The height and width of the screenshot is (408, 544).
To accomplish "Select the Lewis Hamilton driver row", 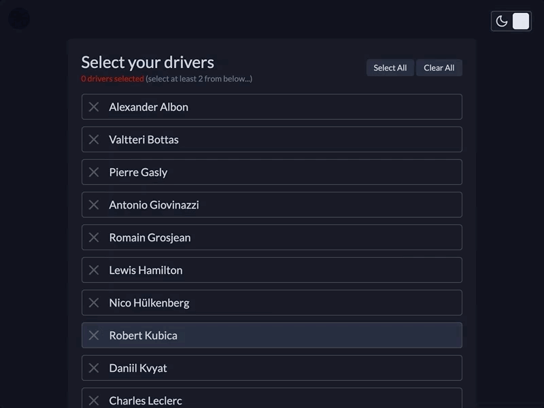I will click(272, 270).
